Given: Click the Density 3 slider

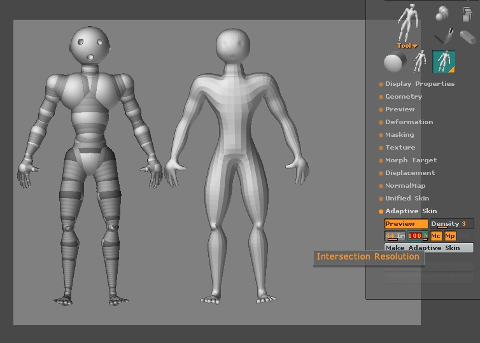Looking at the screenshot, I should click(452, 224).
